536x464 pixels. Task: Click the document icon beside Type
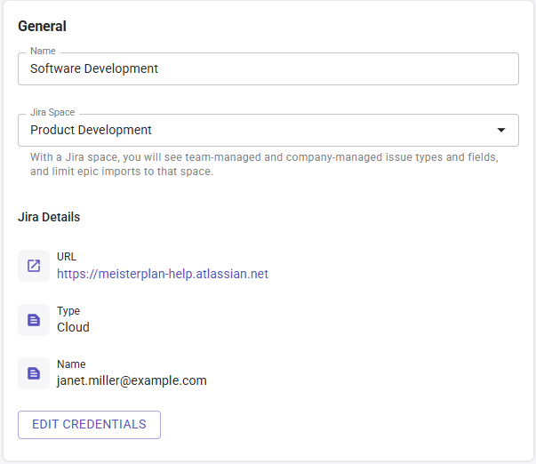(34, 320)
